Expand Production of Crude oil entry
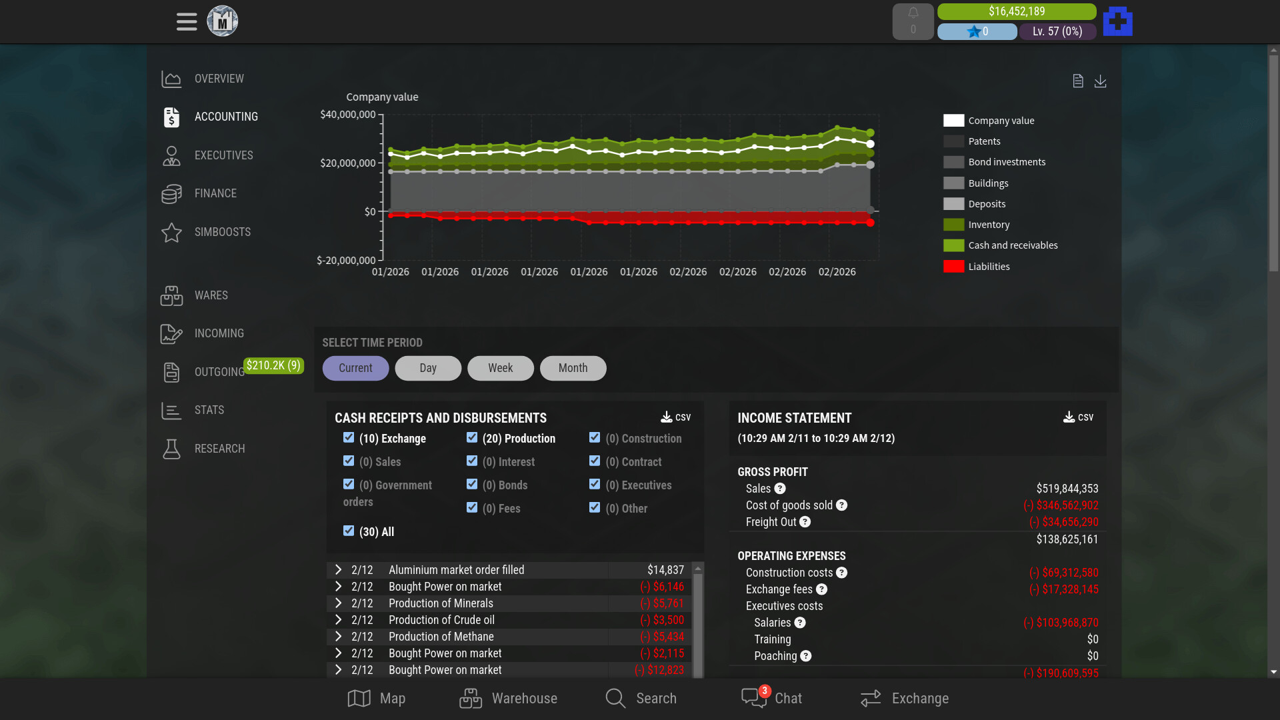Screen dimensions: 1280x720 (x=338, y=620)
